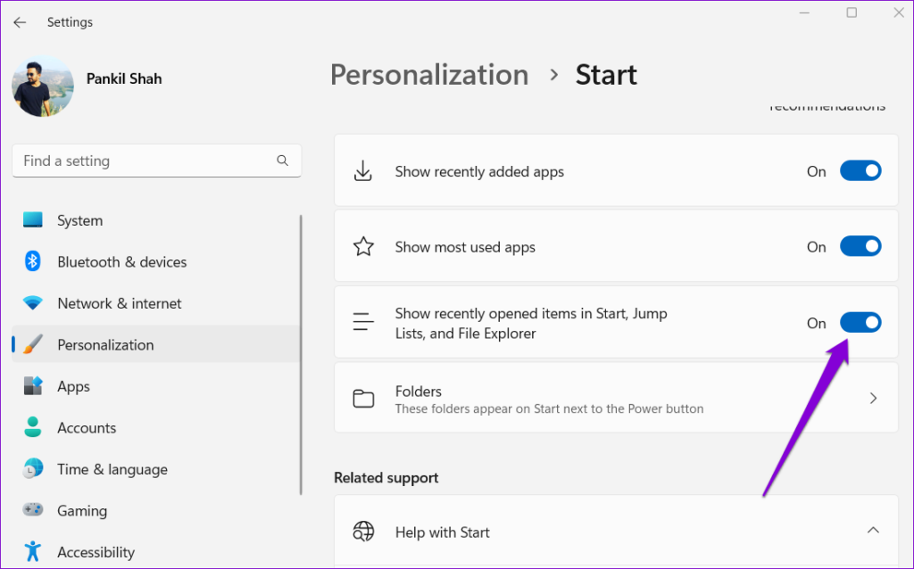Collapse the Help with Start section
Screen dimensions: 914x569
873,528
